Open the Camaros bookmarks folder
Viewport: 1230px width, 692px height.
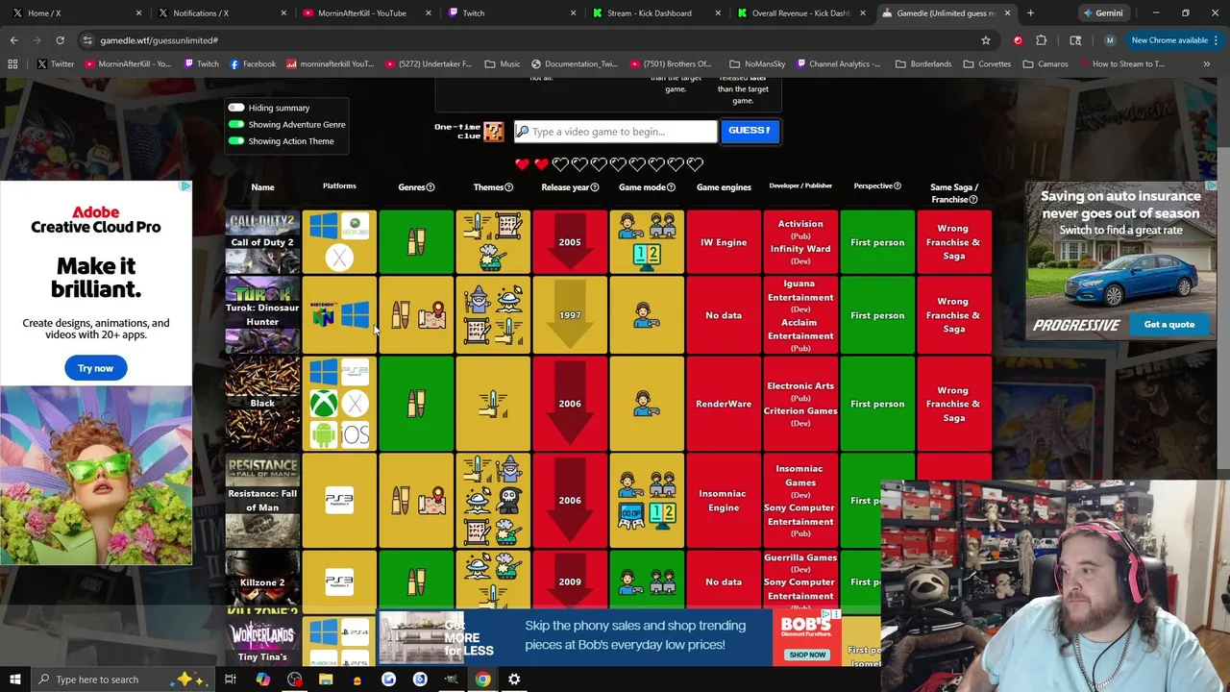[1045, 64]
